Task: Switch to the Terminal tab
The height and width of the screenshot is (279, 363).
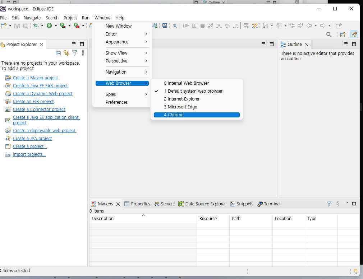Action: [x=269, y=204]
